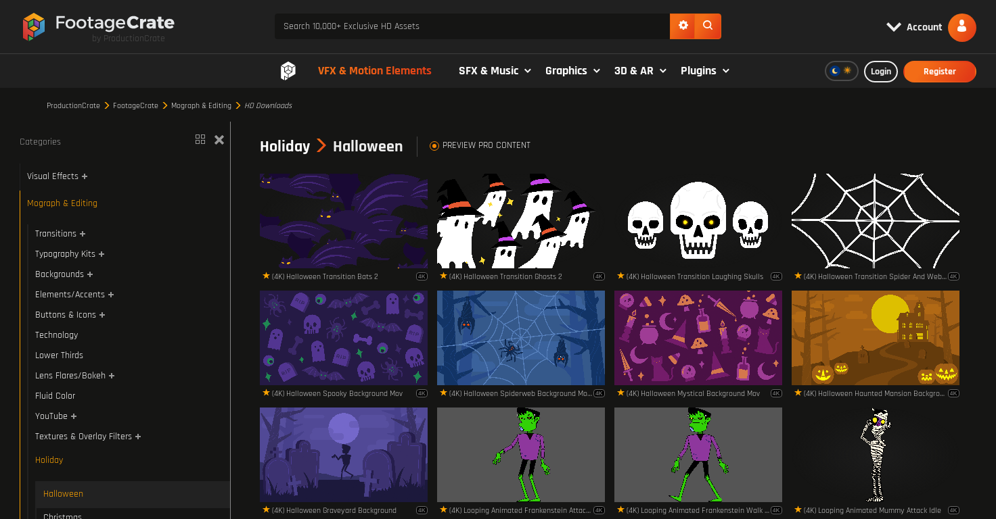Click the orange search magnifier button
This screenshot has height=519, width=996.
tap(708, 26)
